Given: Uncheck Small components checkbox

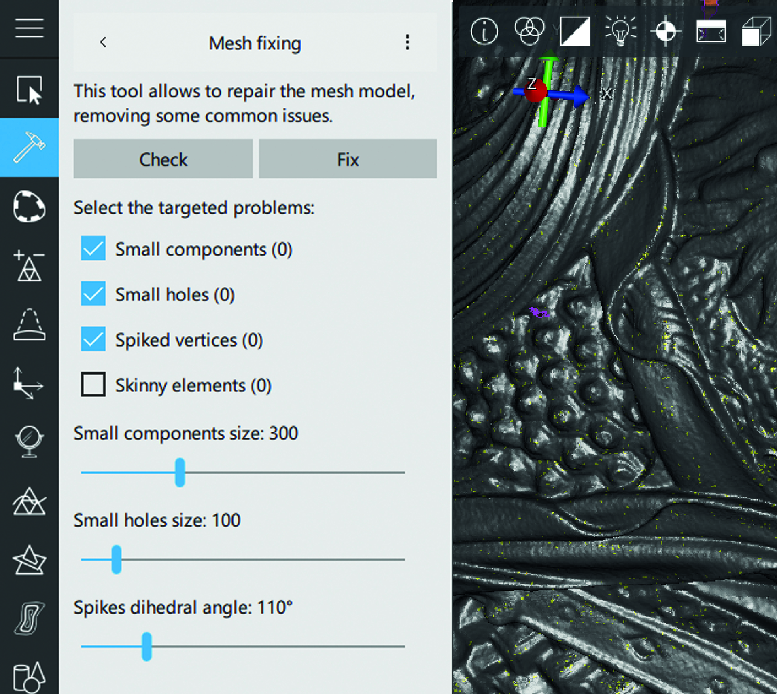Looking at the screenshot, I should pyautogui.click(x=93, y=248).
